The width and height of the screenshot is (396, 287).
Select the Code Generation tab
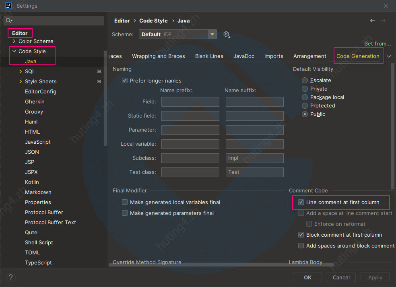pos(358,56)
